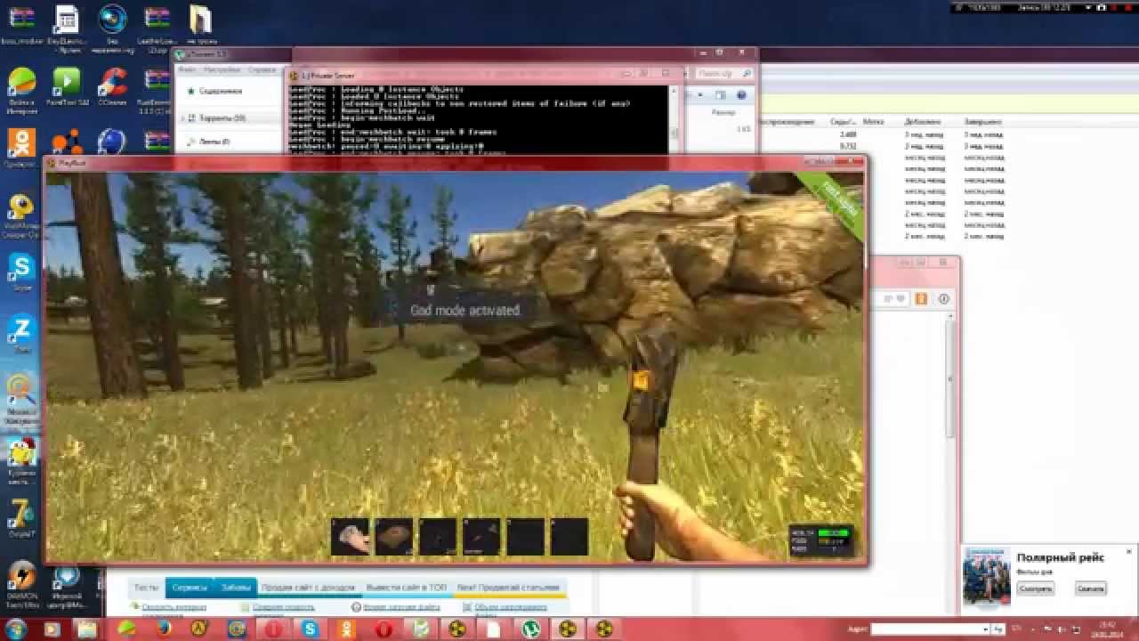Viewport: 1139px width, 641px height.
Task: Click the taskbar address input field
Action: tap(930, 629)
